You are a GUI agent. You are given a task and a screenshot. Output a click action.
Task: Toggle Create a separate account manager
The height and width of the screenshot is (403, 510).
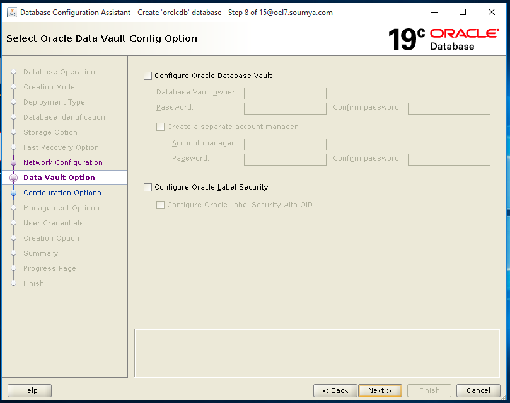160,127
